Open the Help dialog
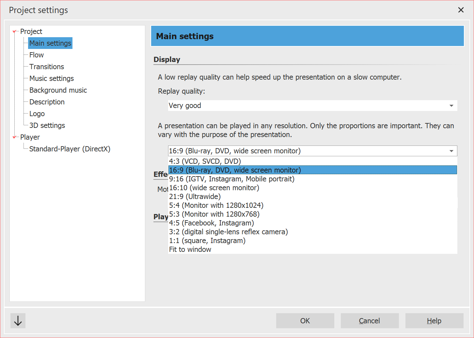This screenshot has height=338, width=474. point(434,321)
